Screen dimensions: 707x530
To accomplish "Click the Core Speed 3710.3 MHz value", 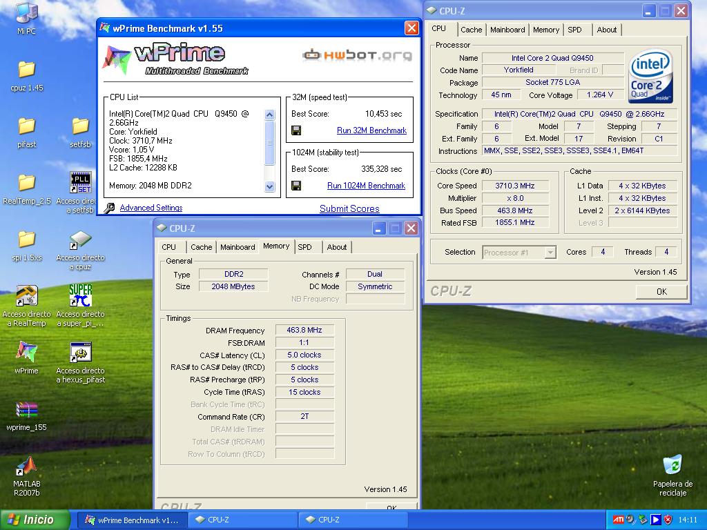I will click(515, 186).
